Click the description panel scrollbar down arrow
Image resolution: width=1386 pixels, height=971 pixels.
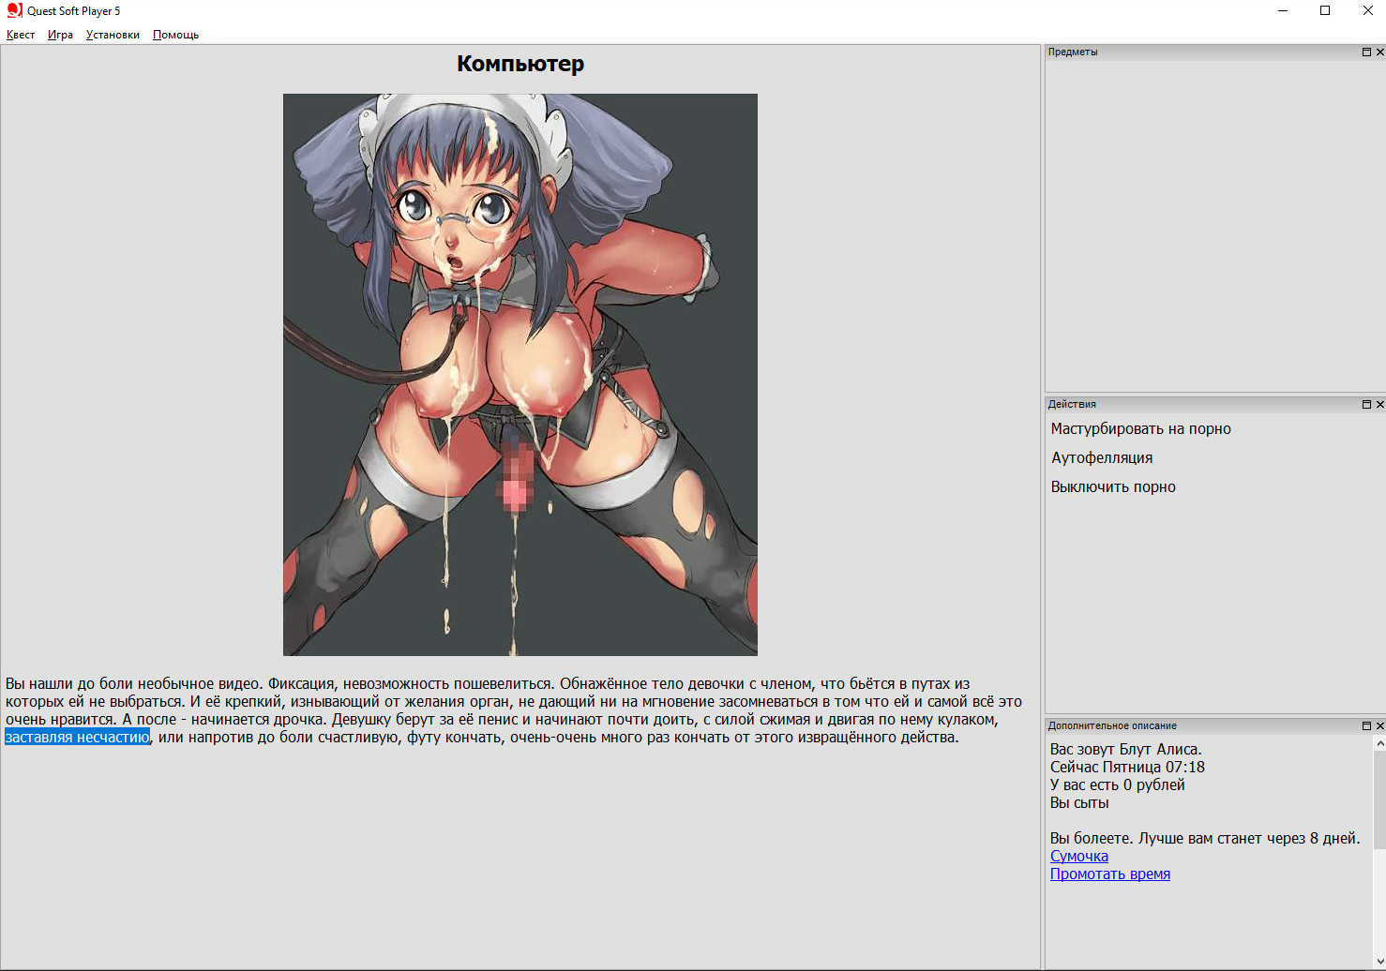coord(1379,963)
